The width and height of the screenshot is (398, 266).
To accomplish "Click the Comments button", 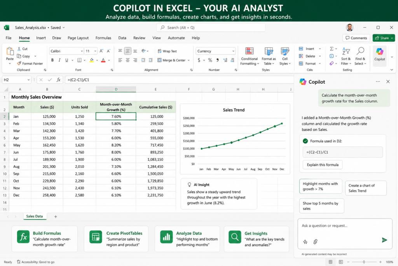I will 356,38.
